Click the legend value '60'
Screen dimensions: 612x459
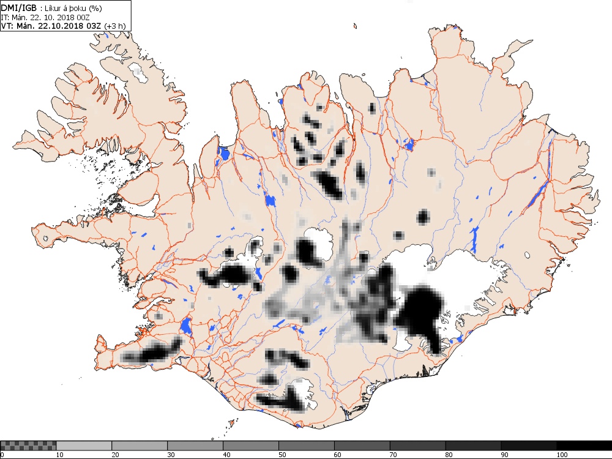click(x=338, y=455)
